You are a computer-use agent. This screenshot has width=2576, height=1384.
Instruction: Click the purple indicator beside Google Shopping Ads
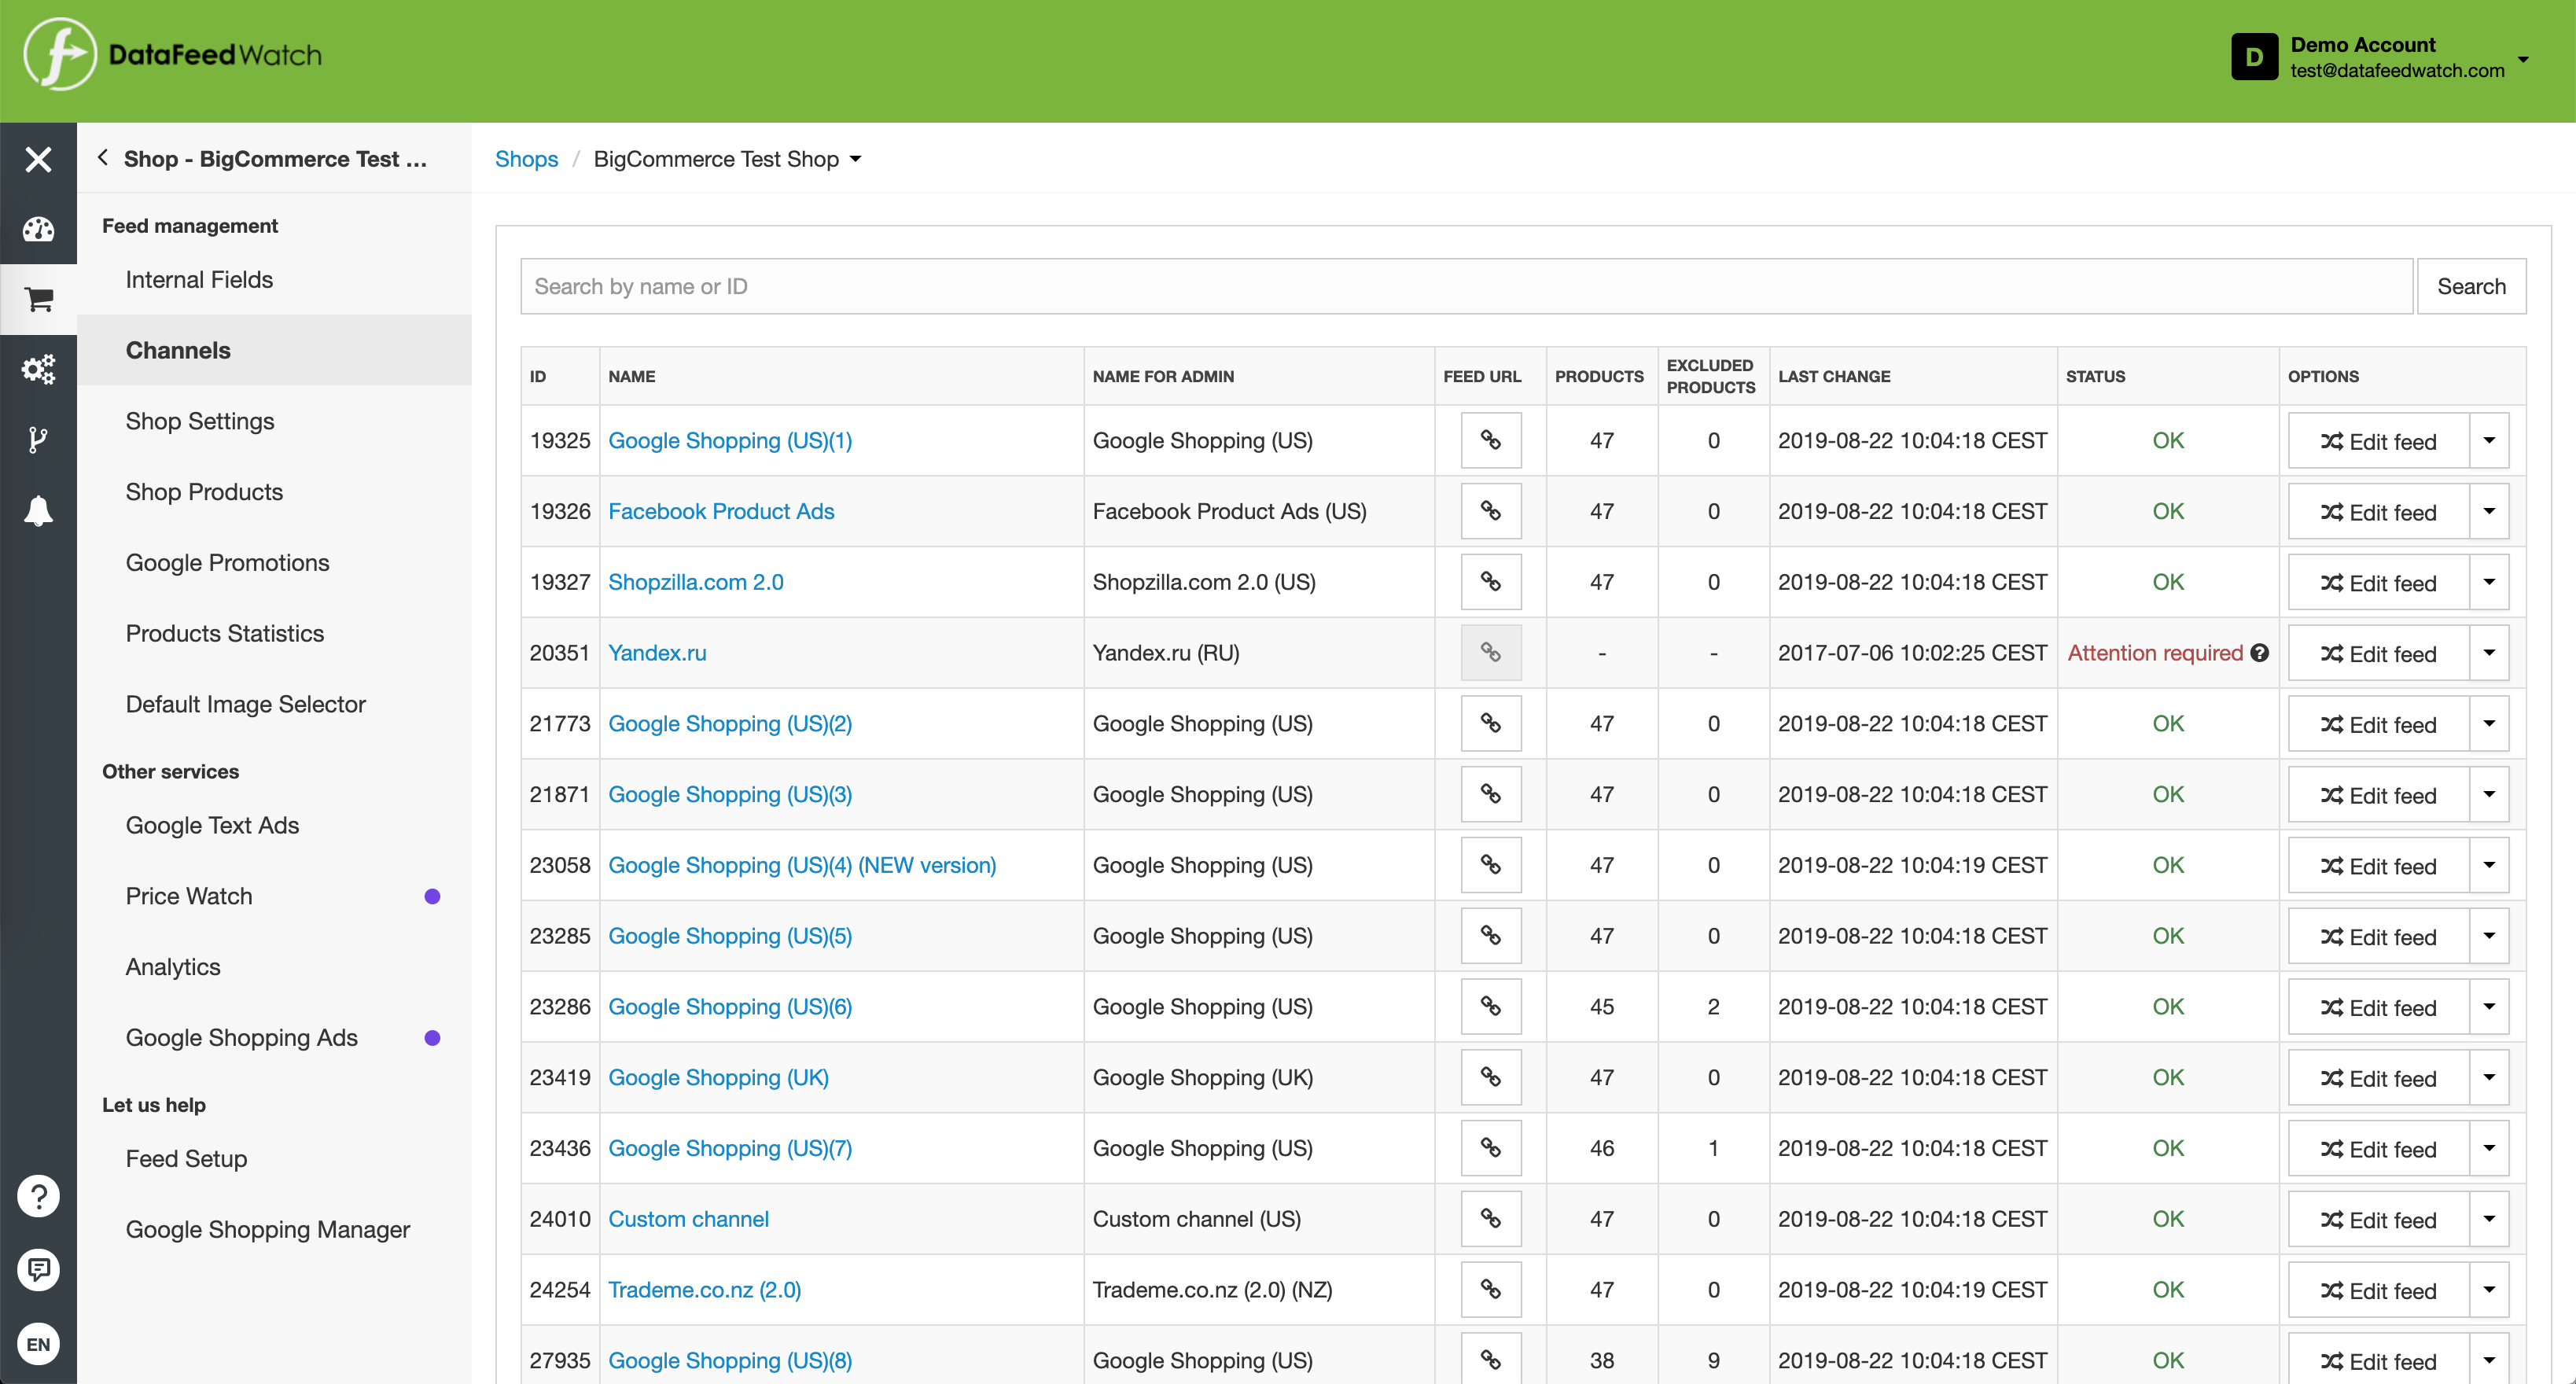(432, 1038)
